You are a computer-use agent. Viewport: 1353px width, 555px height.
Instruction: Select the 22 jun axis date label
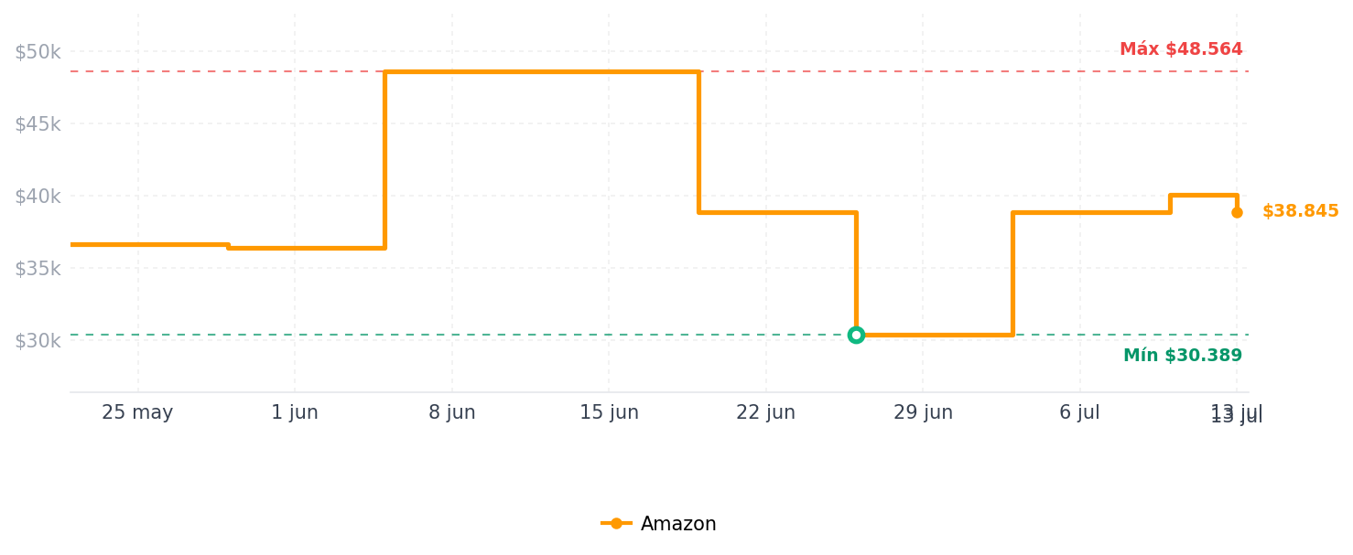pyautogui.click(x=766, y=412)
